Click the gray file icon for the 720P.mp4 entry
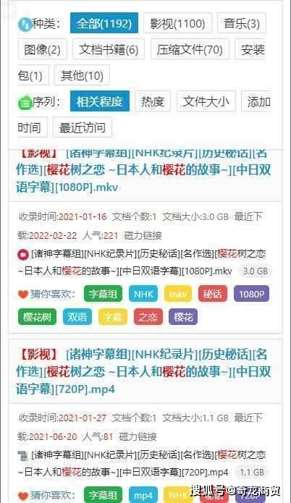291x503 pixels. 23,456
